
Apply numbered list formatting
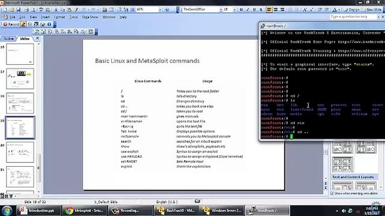(291, 10)
